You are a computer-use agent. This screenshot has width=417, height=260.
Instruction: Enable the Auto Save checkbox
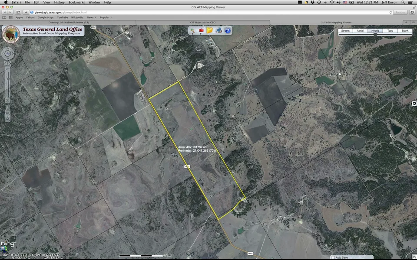click(x=333, y=257)
